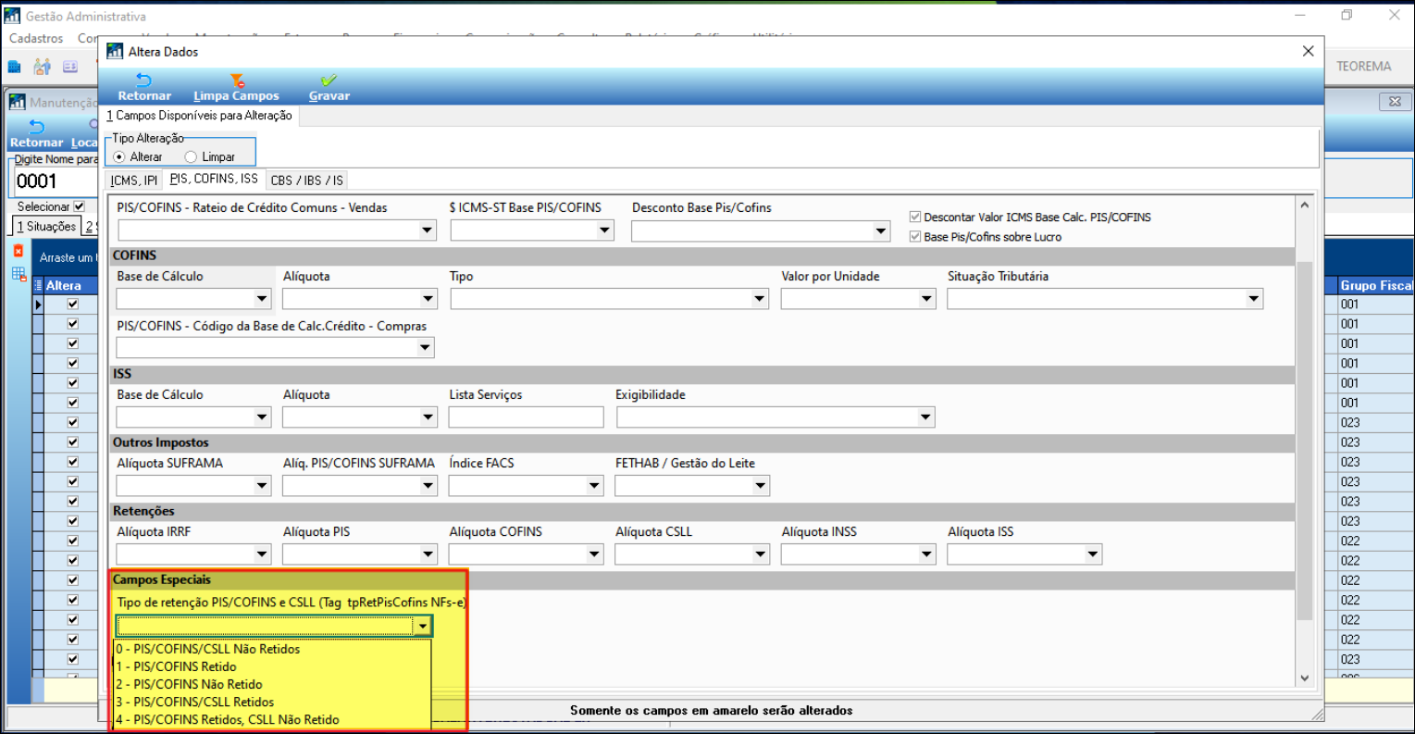1415x734 pixels.
Task: Expand the Alíquota IRRF dropdown
Action: pos(261,554)
